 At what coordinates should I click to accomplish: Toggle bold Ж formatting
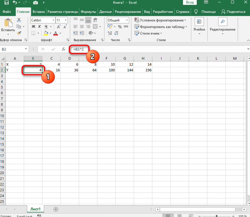33,27
